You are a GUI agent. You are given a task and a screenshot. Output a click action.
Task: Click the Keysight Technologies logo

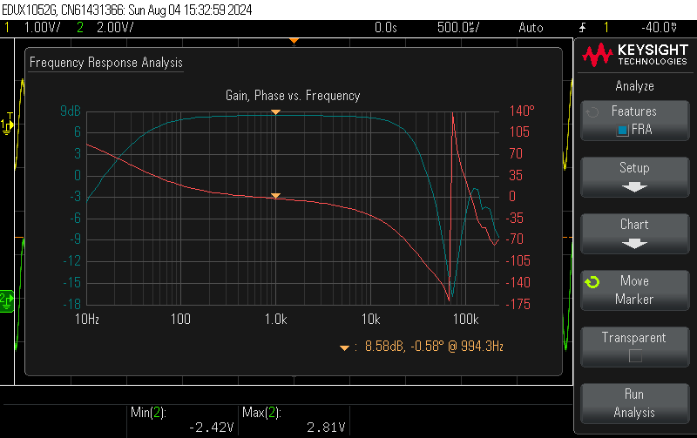click(x=635, y=55)
